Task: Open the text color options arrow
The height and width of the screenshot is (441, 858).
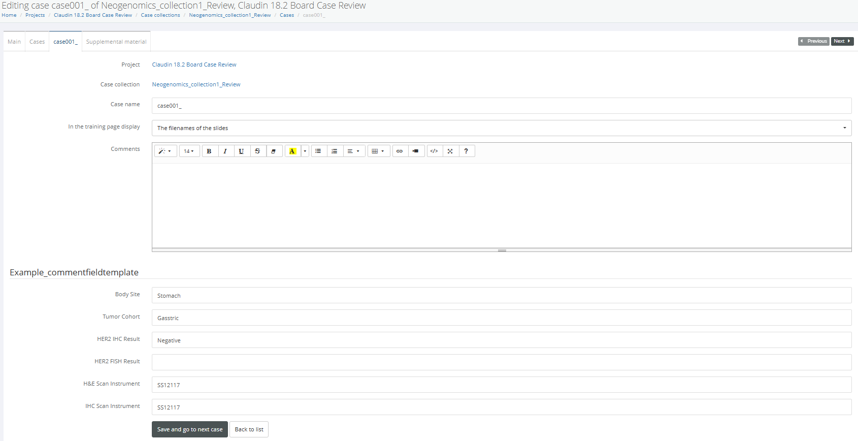Action: coord(305,151)
